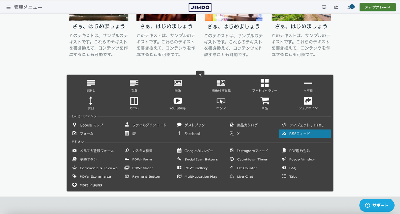Open More Plugins list
This screenshot has width=400, height=214.
87,185
